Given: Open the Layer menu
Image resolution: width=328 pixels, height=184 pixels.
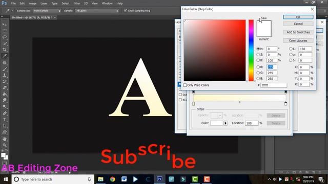Looking at the screenshot, I should (x=44, y=4).
